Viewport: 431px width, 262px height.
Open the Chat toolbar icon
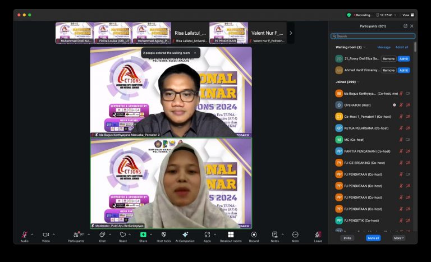102,235
